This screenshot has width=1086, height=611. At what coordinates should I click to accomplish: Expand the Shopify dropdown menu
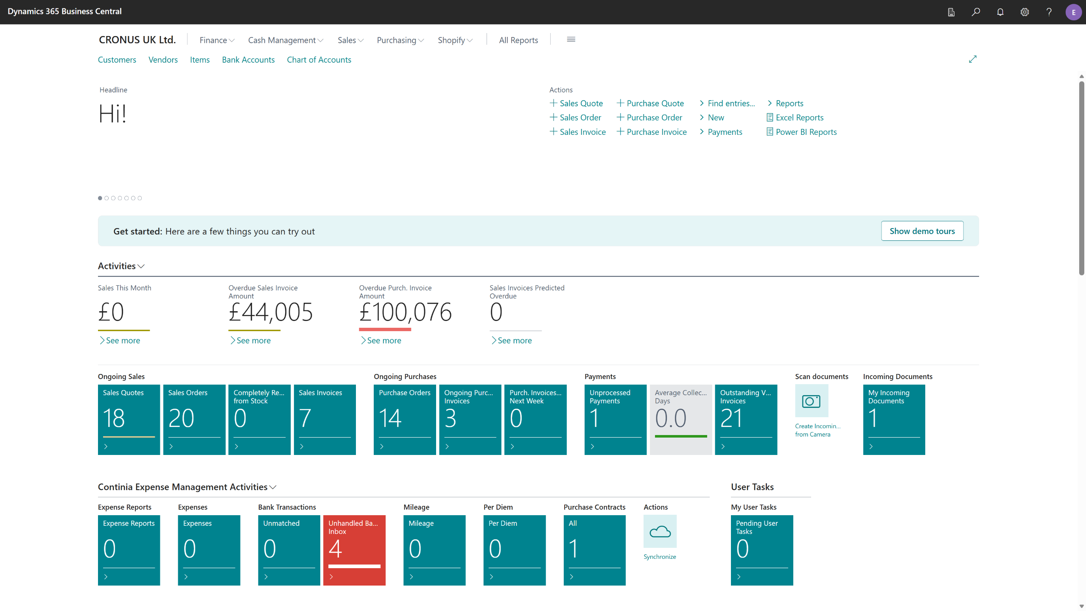[455, 40]
